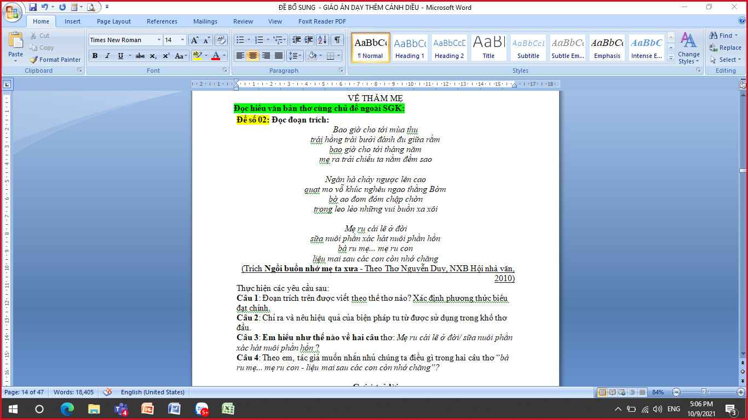Apply Strikethrough formatting
This screenshot has width=748, height=420.
(140, 56)
